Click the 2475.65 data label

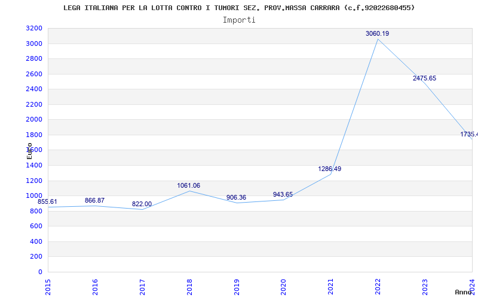coord(424,79)
